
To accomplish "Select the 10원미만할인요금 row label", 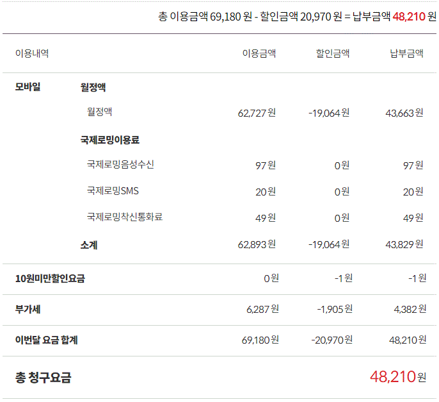I will [50, 278].
